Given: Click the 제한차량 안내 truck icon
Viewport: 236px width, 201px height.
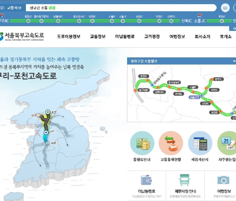Looking at the screenshot, I should [x=185, y=180].
